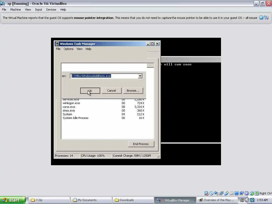Click the don't-show-again notification icon
The image size is (272, 204).
(x=266, y=18)
